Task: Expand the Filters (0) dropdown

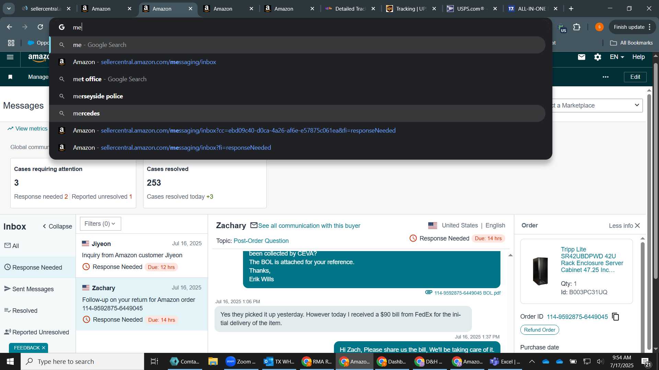Action: (100, 224)
